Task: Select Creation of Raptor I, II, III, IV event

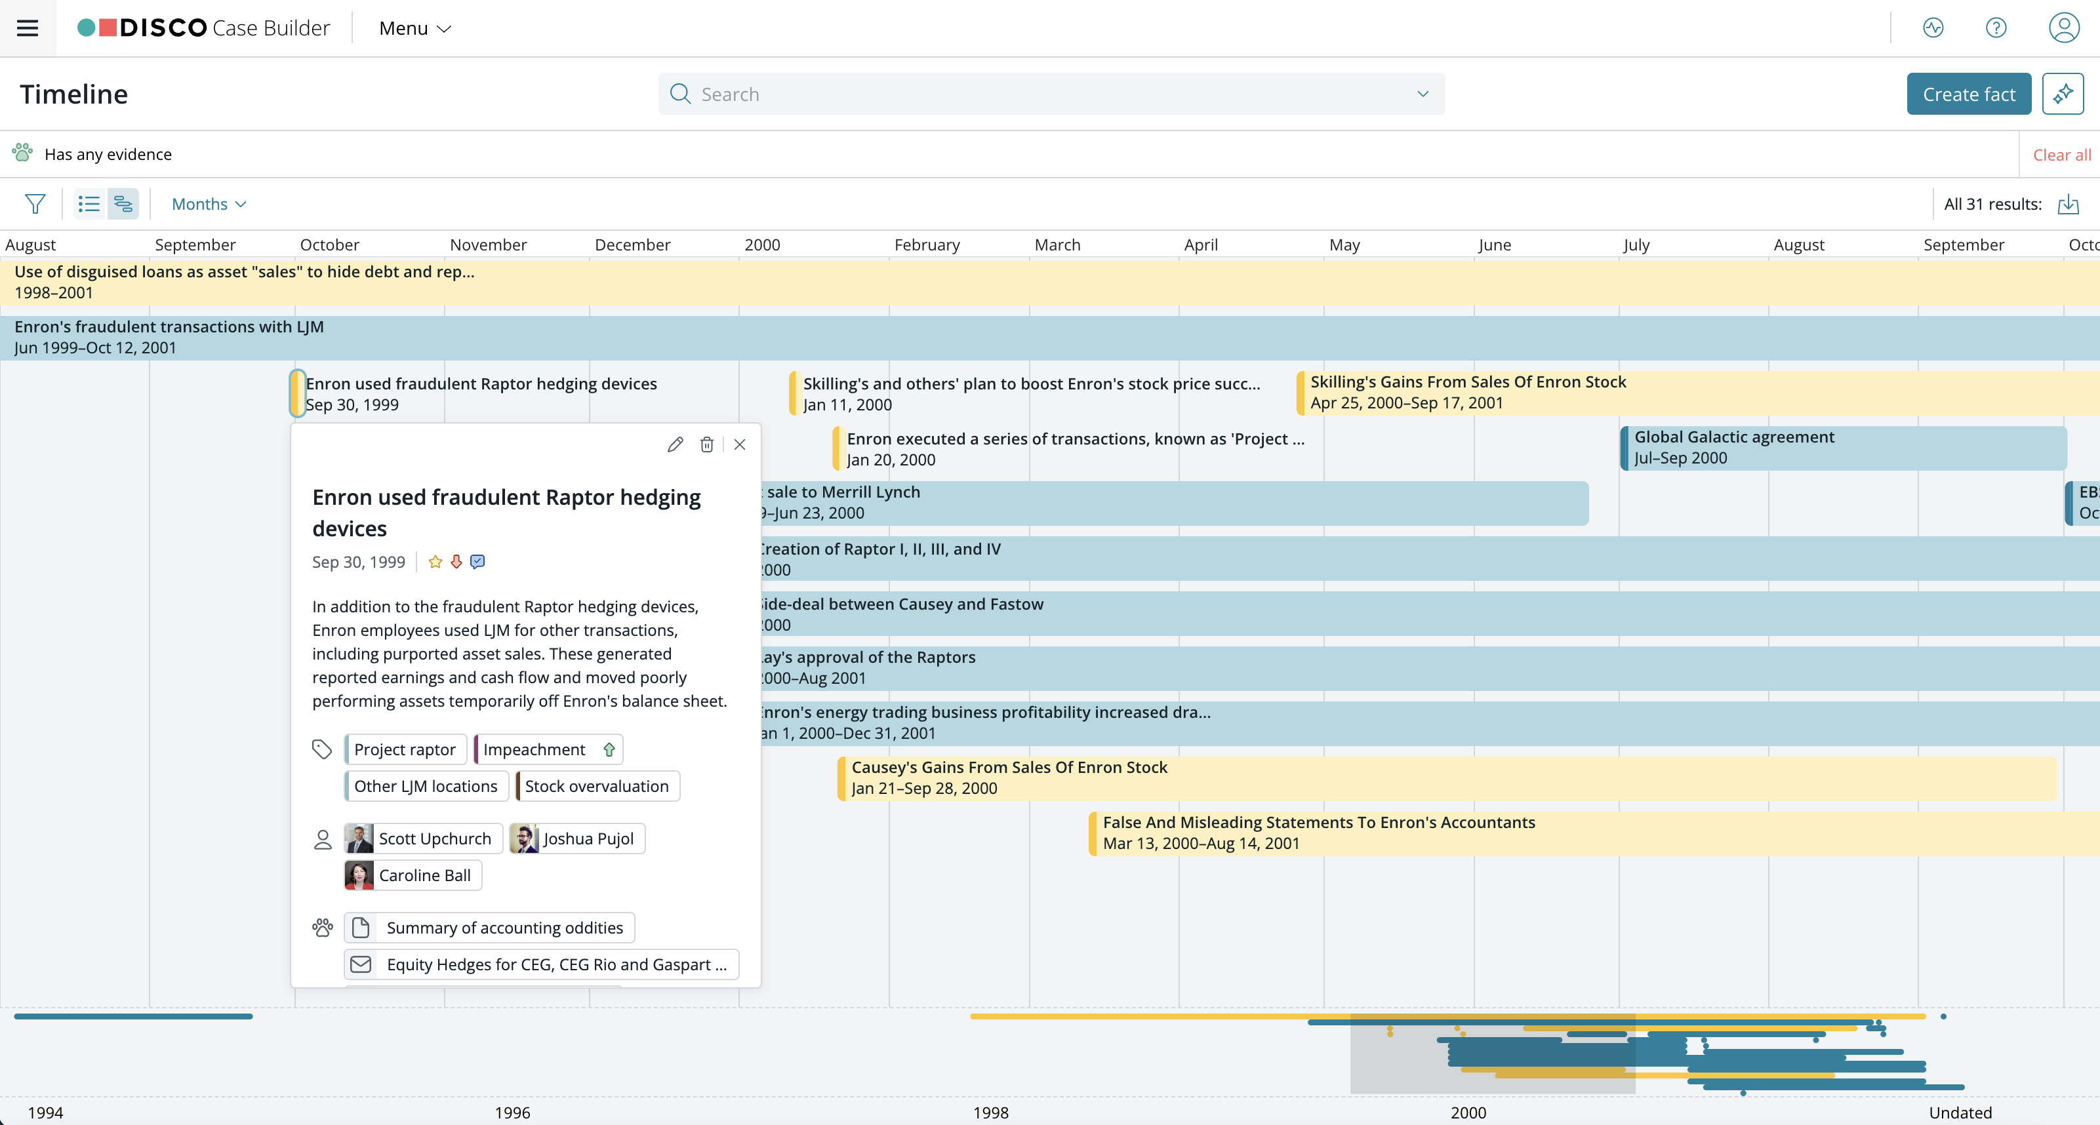Action: point(1430,559)
